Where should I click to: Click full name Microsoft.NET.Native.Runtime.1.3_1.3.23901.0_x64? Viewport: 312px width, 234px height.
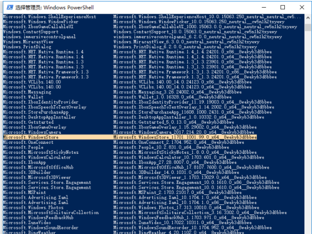coord(192,67)
